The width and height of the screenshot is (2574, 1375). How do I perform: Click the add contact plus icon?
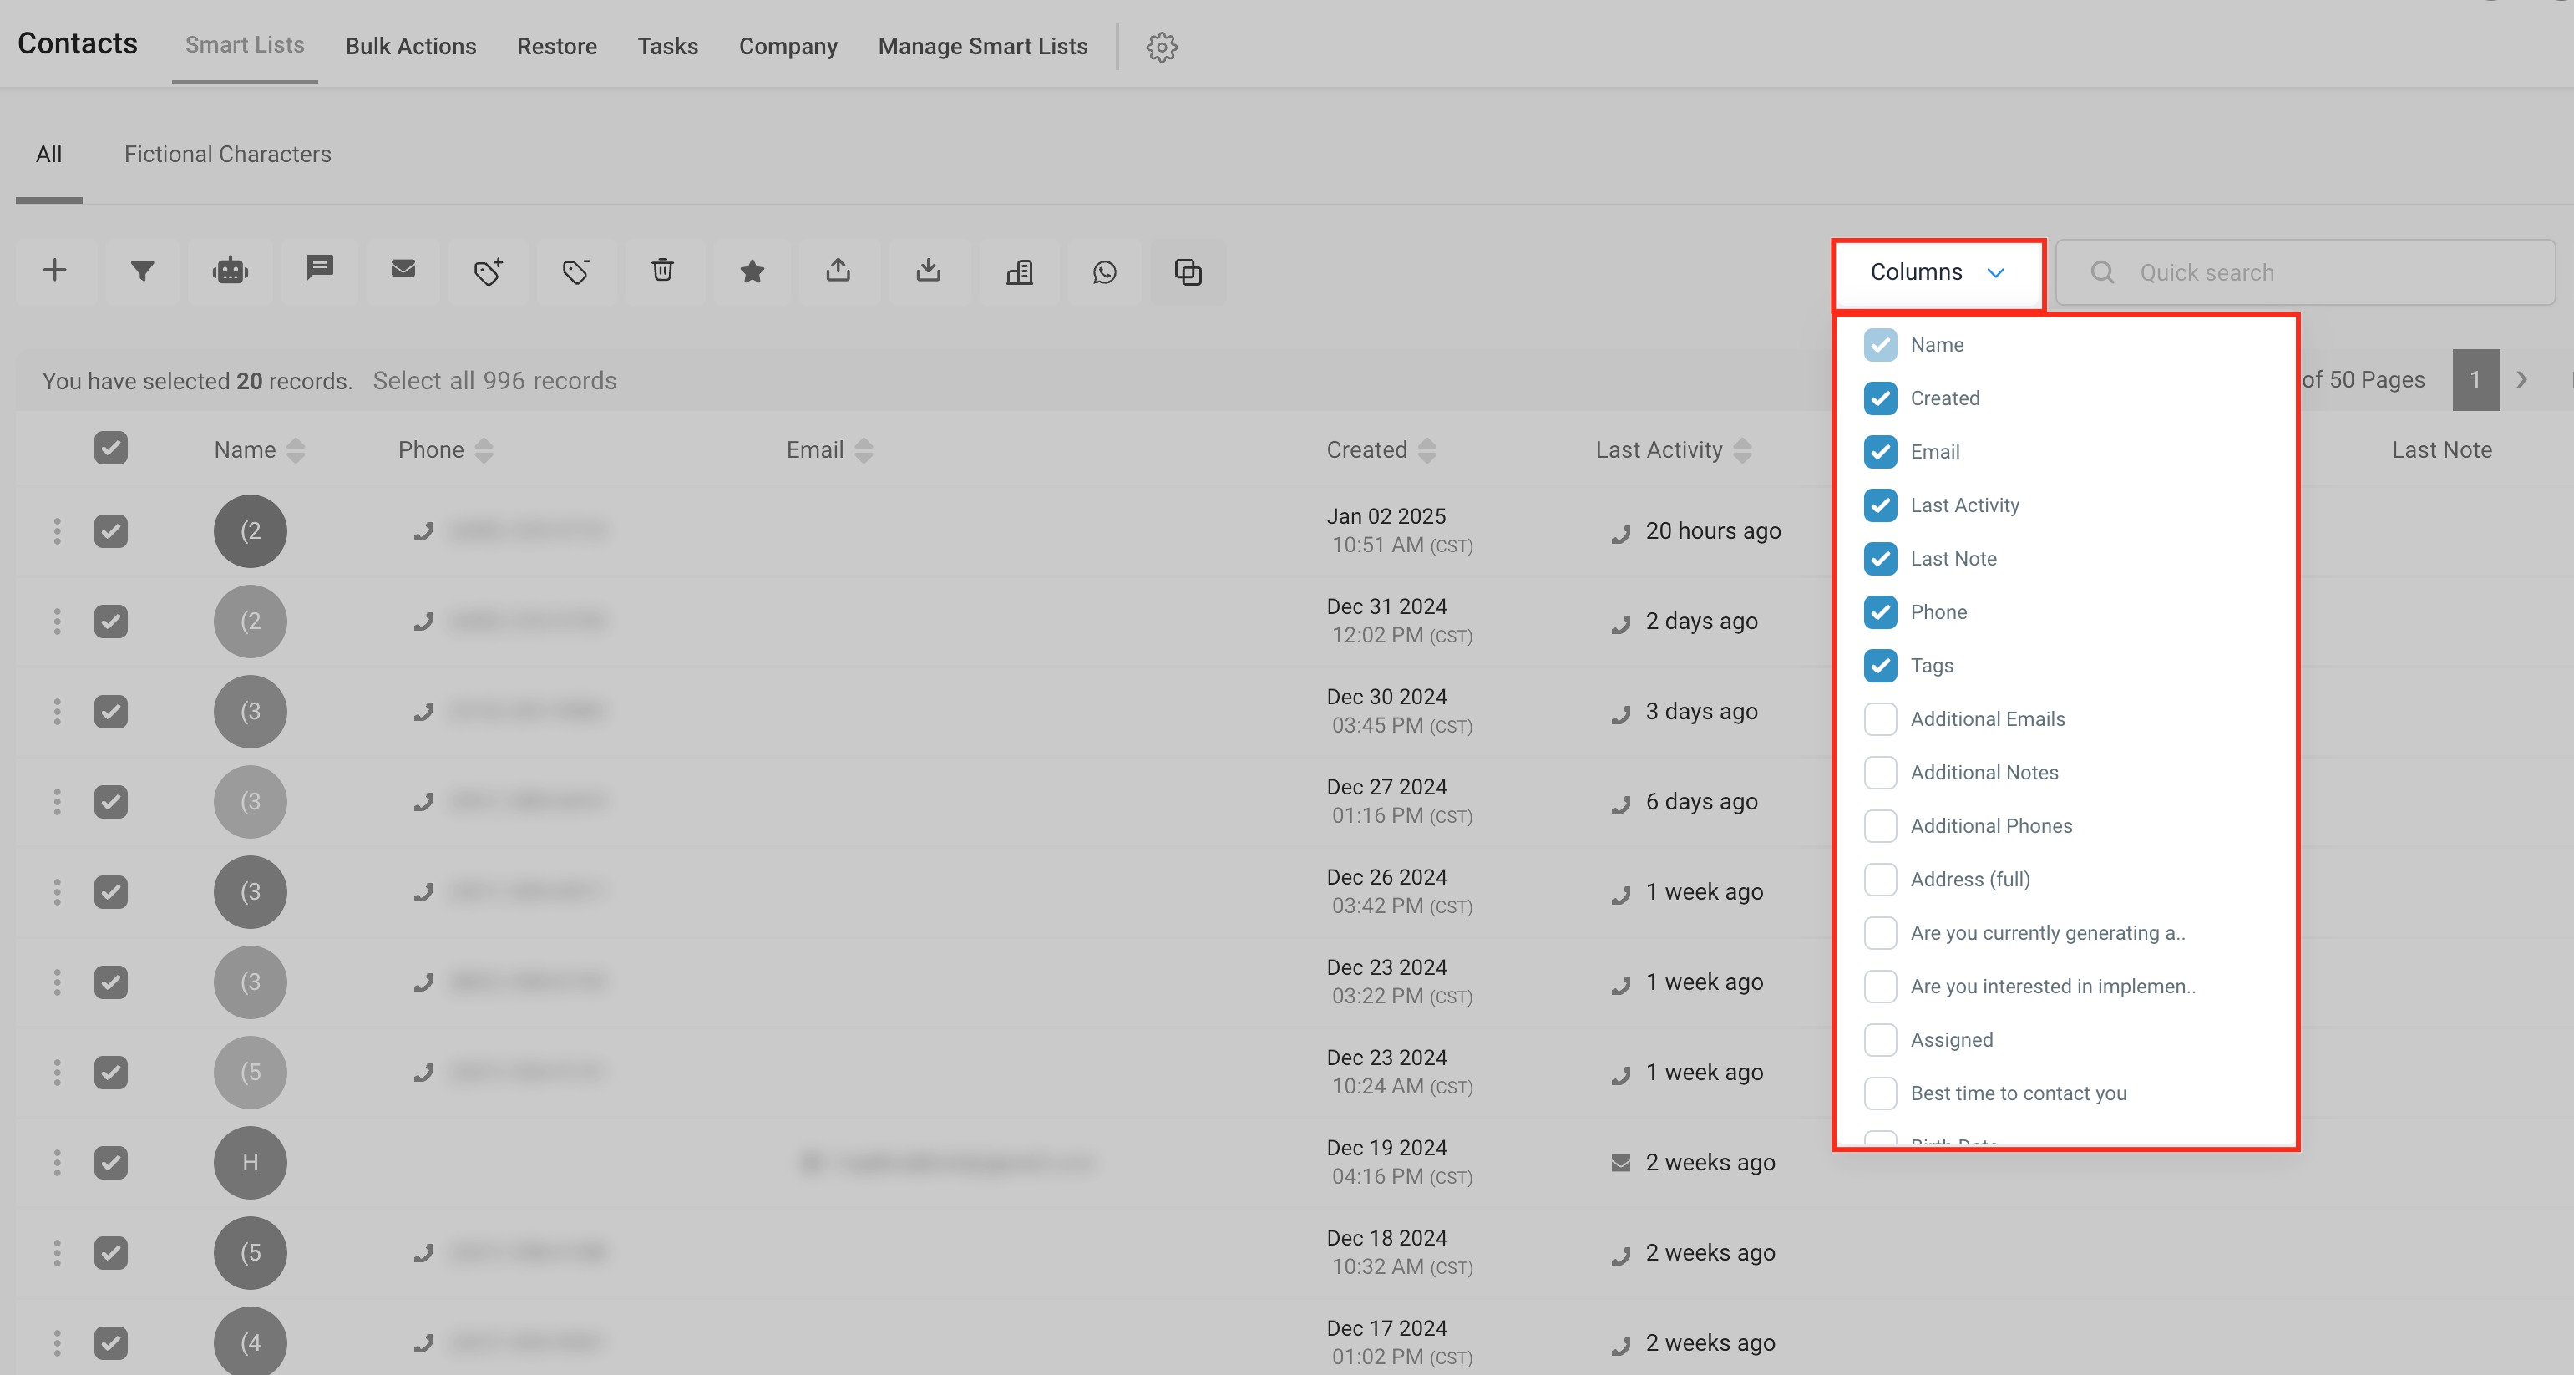click(55, 271)
